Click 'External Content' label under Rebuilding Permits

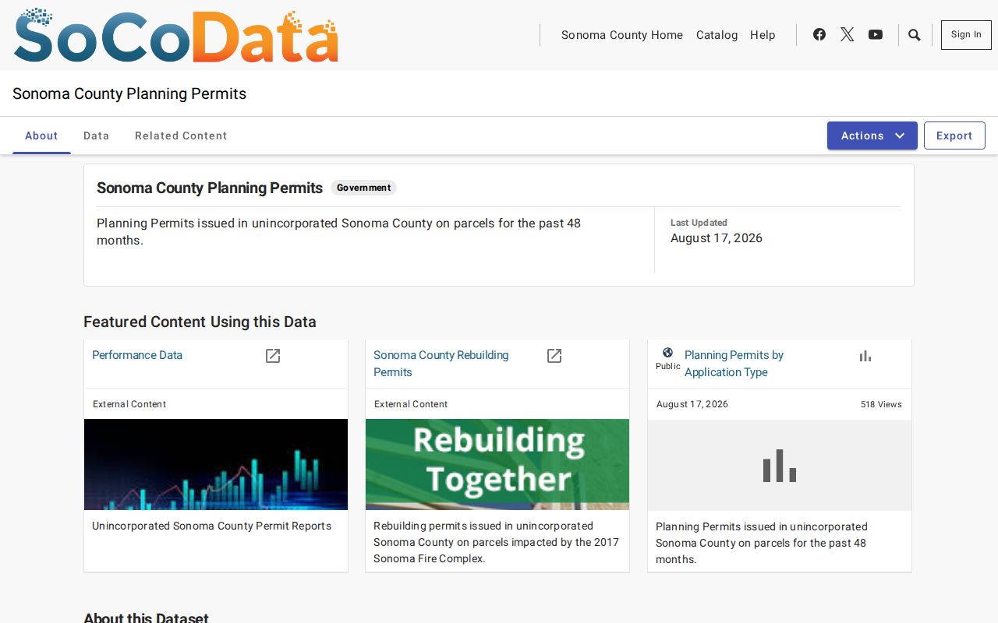pos(411,404)
